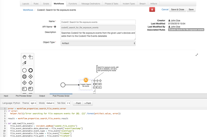This screenshot has height=137, width=207.
Task: Switch to the Functions tab
Action: click(73, 4)
